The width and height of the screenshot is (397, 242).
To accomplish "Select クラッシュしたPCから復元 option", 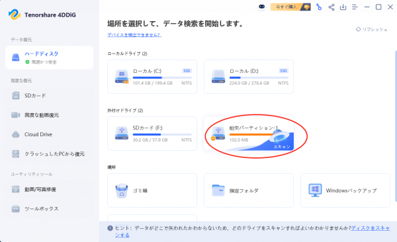I will [50, 154].
